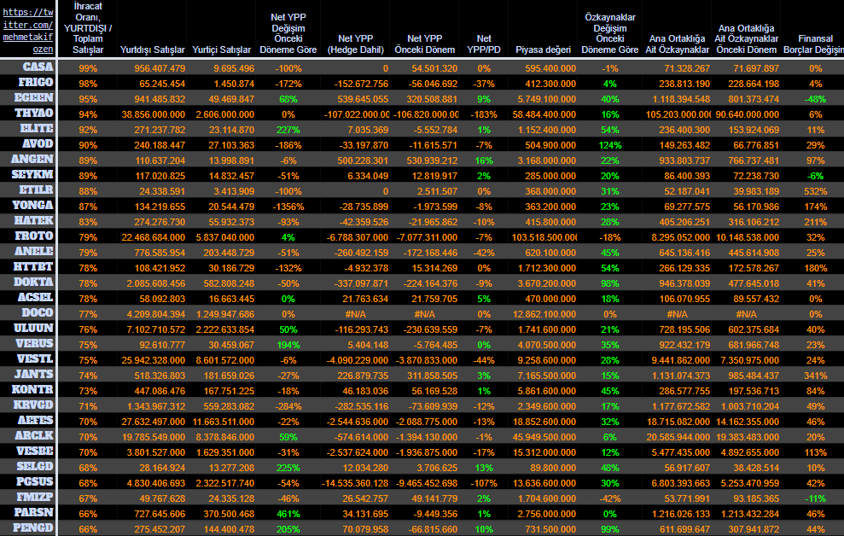Click the FRIGO ticker cell

pos(36,82)
